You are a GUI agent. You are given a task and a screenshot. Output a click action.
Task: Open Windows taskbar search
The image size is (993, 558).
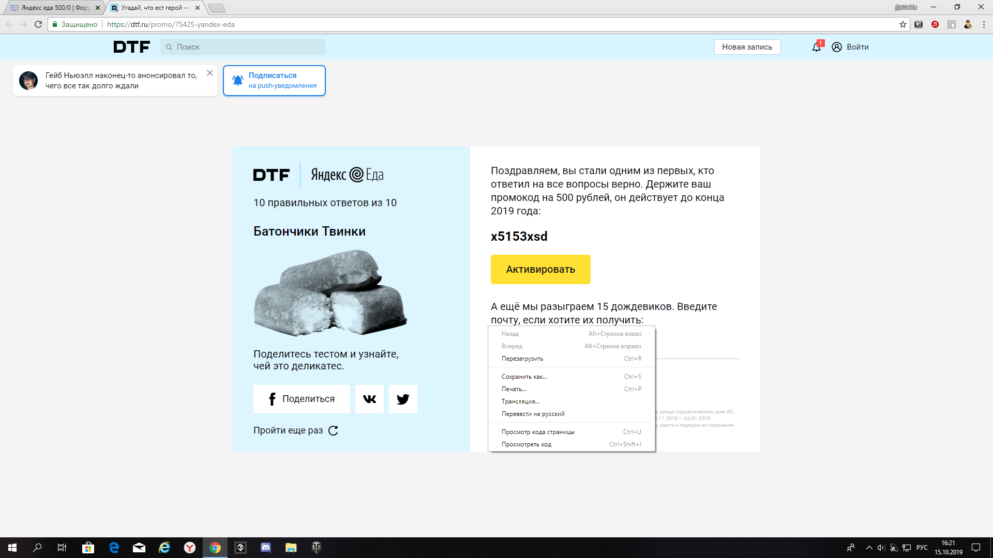[37, 548]
